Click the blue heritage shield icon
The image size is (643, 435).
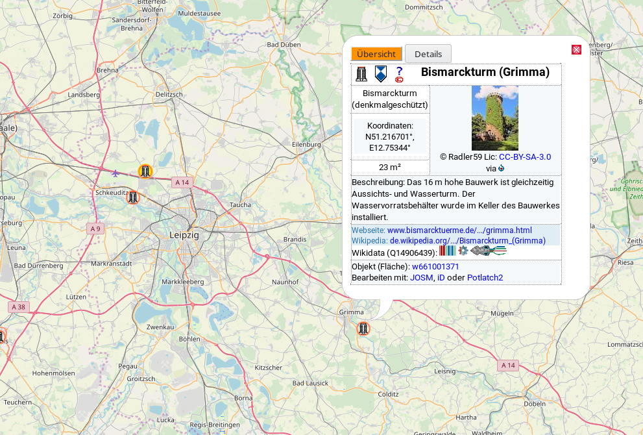pyautogui.click(x=381, y=73)
